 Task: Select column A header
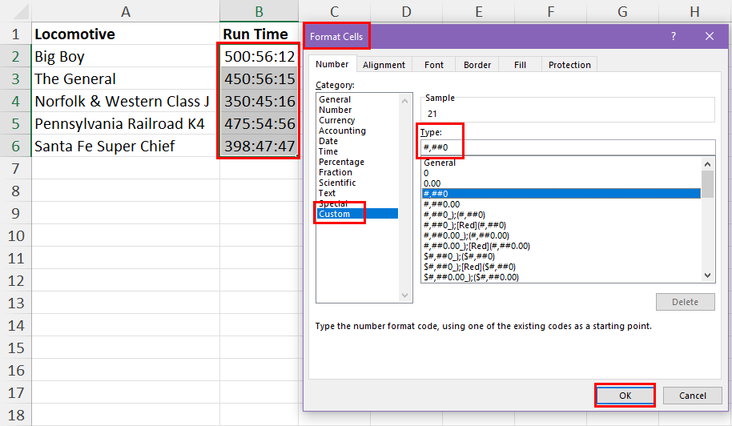click(x=126, y=12)
